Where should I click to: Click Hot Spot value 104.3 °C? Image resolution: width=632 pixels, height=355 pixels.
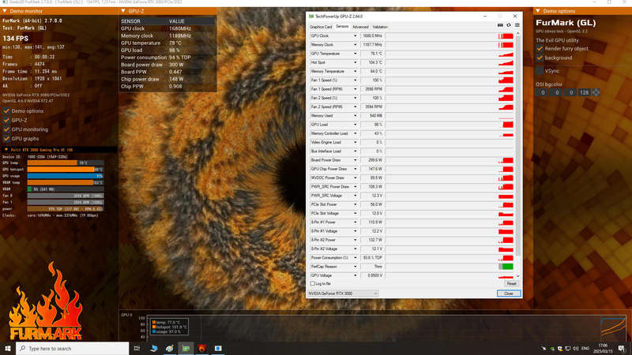[371, 62]
